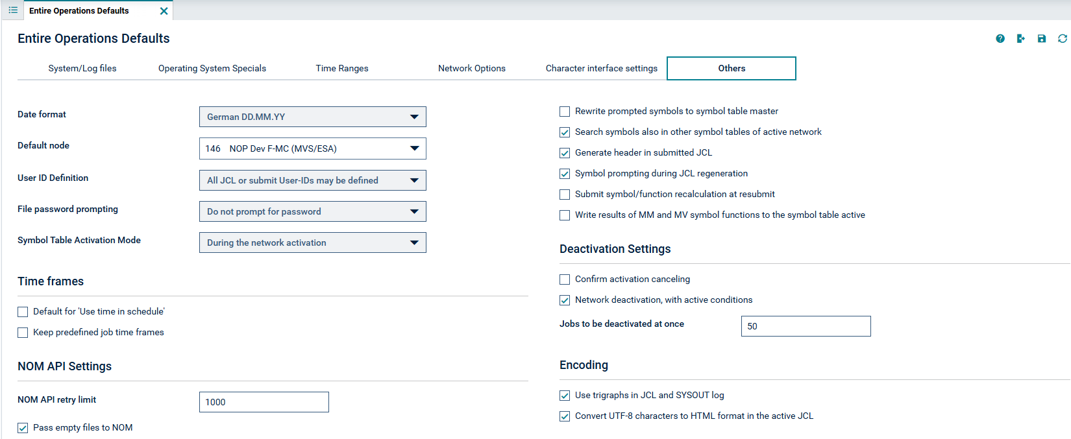Open the list menu icon beside the tab
The width and height of the screenshot is (1071, 439).
click(x=13, y=10)
